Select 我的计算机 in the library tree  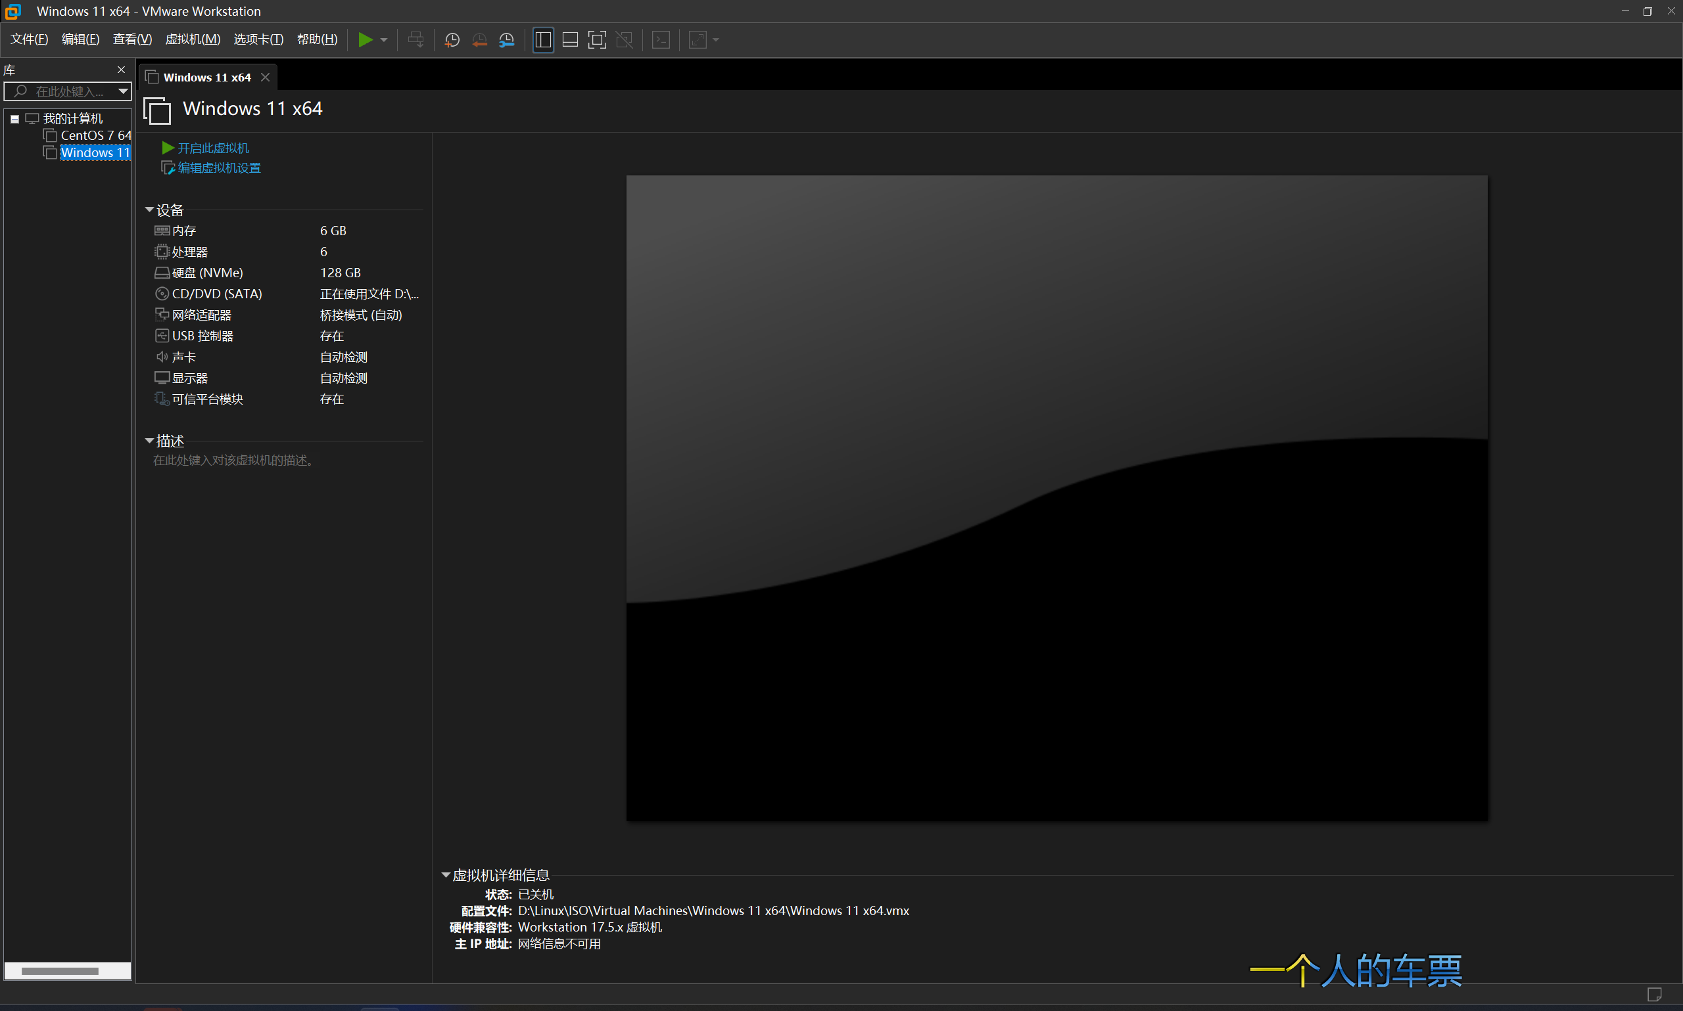(x=72, y=118)
